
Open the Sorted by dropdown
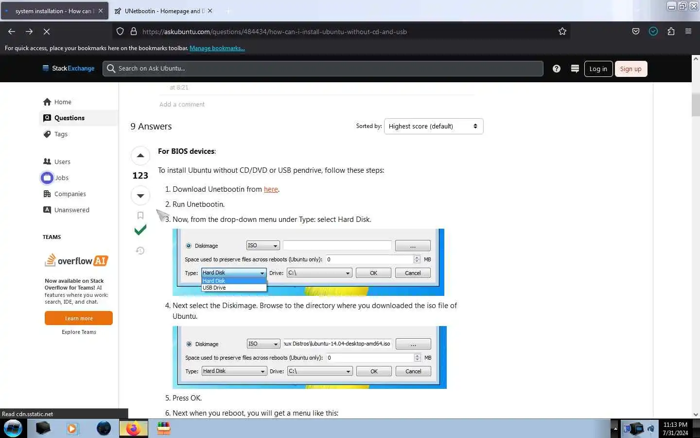(x=433, y=126)
